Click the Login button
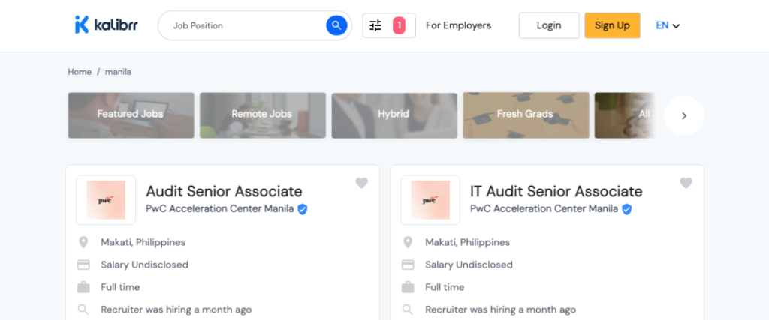 tap(549, 25)
